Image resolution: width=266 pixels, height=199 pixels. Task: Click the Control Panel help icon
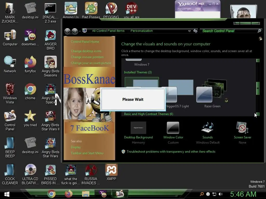[x=260, y=39]
